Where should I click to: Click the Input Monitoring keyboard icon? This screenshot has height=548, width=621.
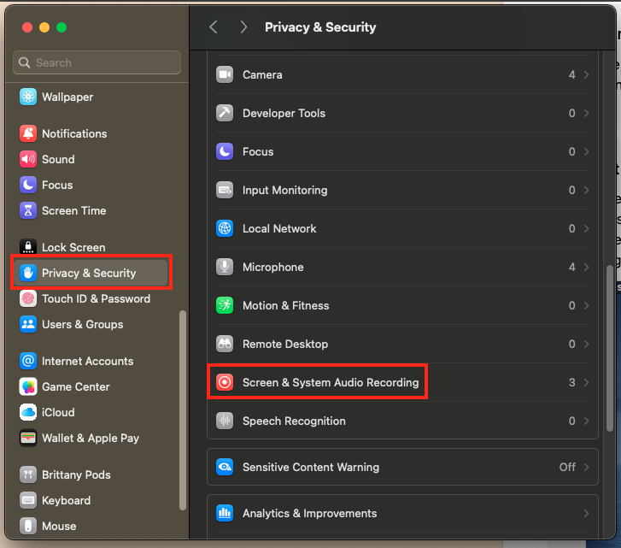click(x=225, y=190)
